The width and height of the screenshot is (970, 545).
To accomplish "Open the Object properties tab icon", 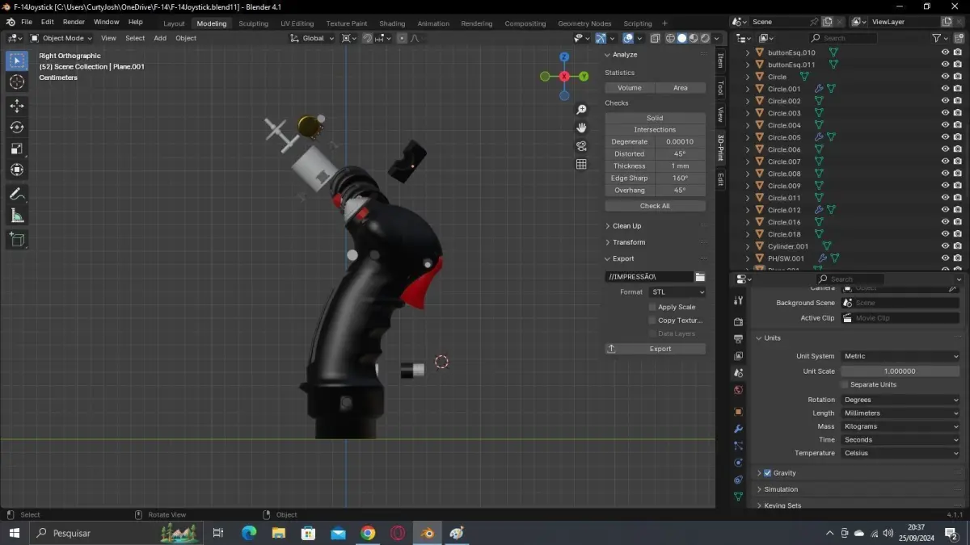I will 738,412.
